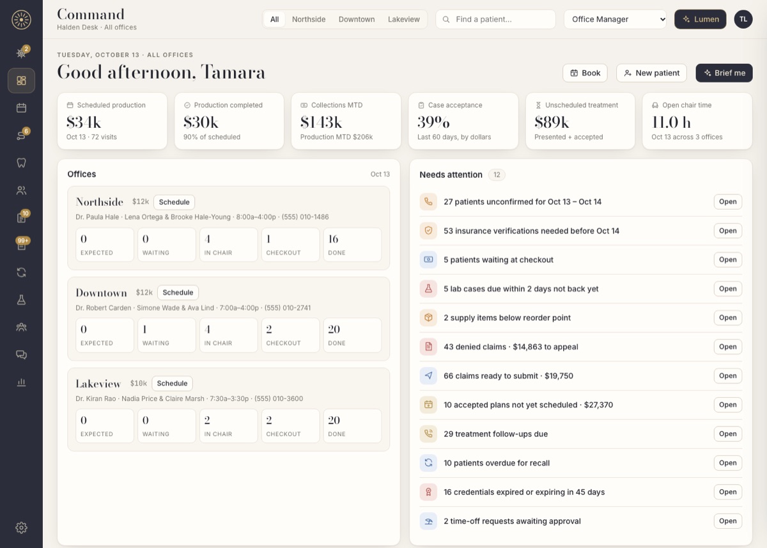767x548 pixels.
Task: Click the shield icon beside insurance verifications
Action: coord(428,231)
